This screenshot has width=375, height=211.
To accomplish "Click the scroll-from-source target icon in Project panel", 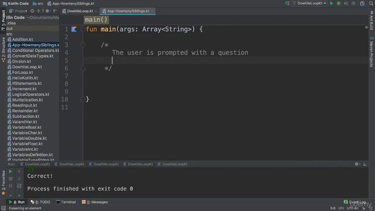I will click(x=32, y=11).
